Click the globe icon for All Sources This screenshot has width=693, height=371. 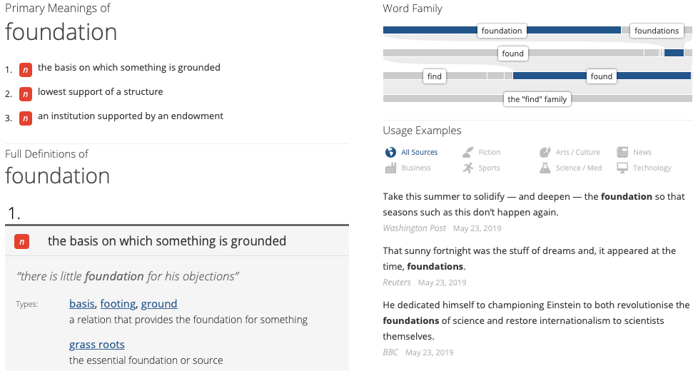coord(390,152)
